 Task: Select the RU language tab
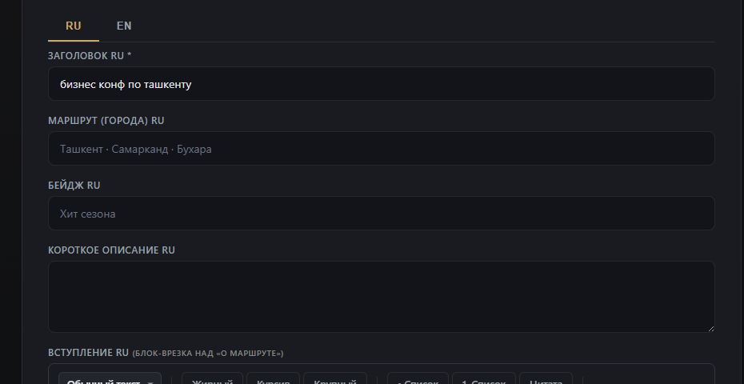tap(73, 26)
